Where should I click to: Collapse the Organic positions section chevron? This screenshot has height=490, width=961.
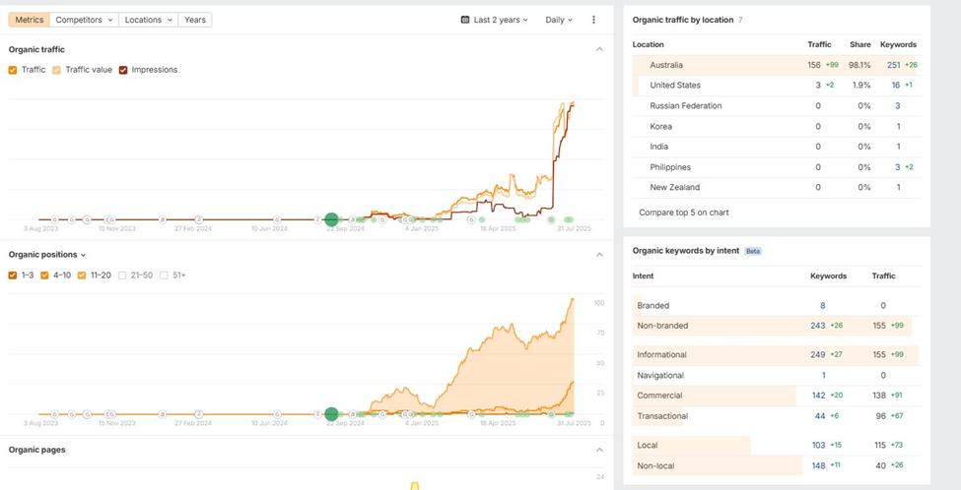pos(599,255)
